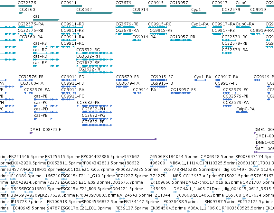Click the CG3632-PF protein label
Screen dimensions: 274x213
pyautogui.click(x=93, y=122)
